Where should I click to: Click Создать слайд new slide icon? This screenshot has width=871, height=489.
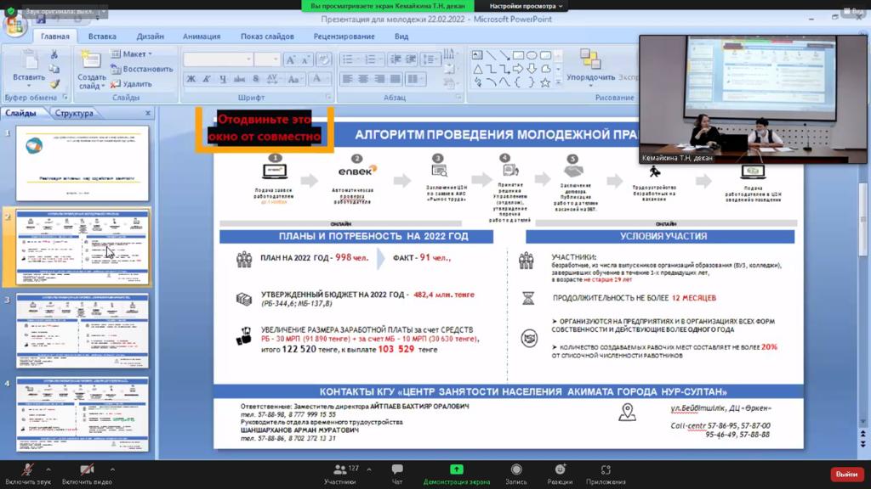(91, 62)
